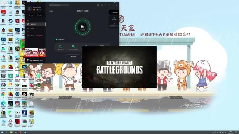Click the PUBG Battlegrounds splash screen

(x=119, y=67)
